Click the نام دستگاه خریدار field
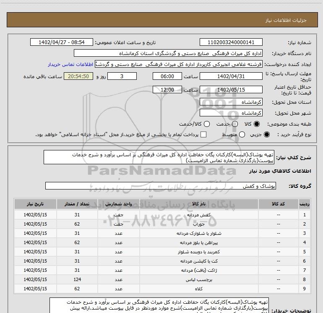Image resolution: width=323 pixels, height=313 pixels. (x=168, y=53)
